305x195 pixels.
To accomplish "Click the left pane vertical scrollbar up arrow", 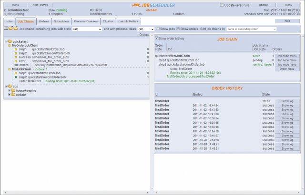I will point(152,35).
